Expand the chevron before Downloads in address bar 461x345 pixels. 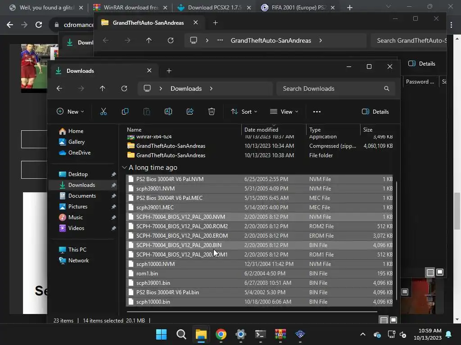pyautogui.click(x=161, y=88)
